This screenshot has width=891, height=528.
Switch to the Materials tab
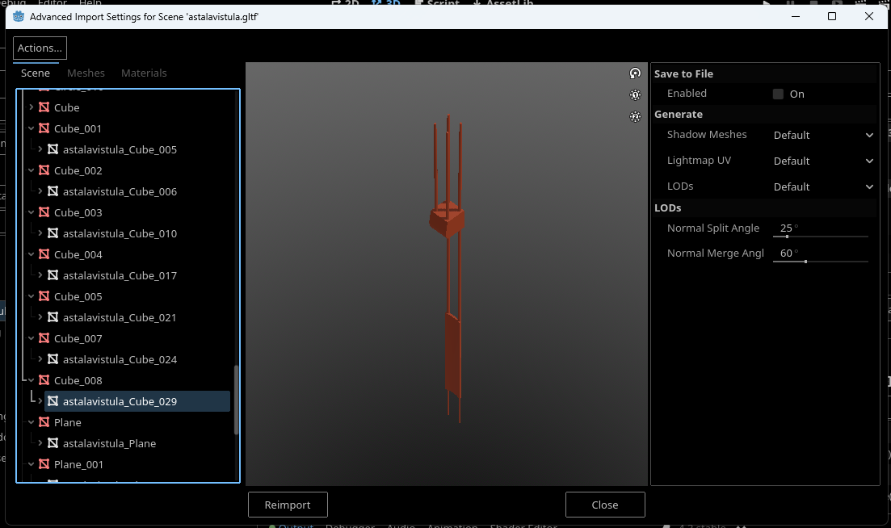click(144, 73)
